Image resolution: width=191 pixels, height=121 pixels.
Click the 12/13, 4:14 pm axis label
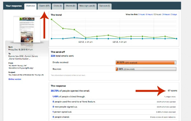120,42
